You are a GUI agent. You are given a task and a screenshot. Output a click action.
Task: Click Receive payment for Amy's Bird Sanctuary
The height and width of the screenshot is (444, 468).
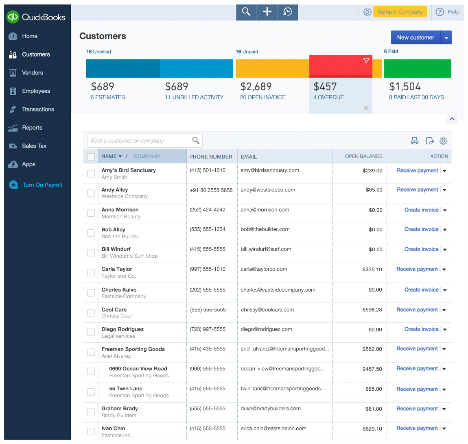pos(417,170)
